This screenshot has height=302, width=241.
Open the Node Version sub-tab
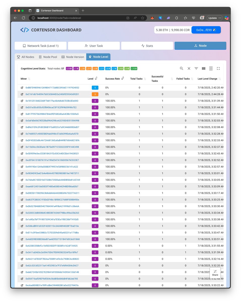click(73, 57)
